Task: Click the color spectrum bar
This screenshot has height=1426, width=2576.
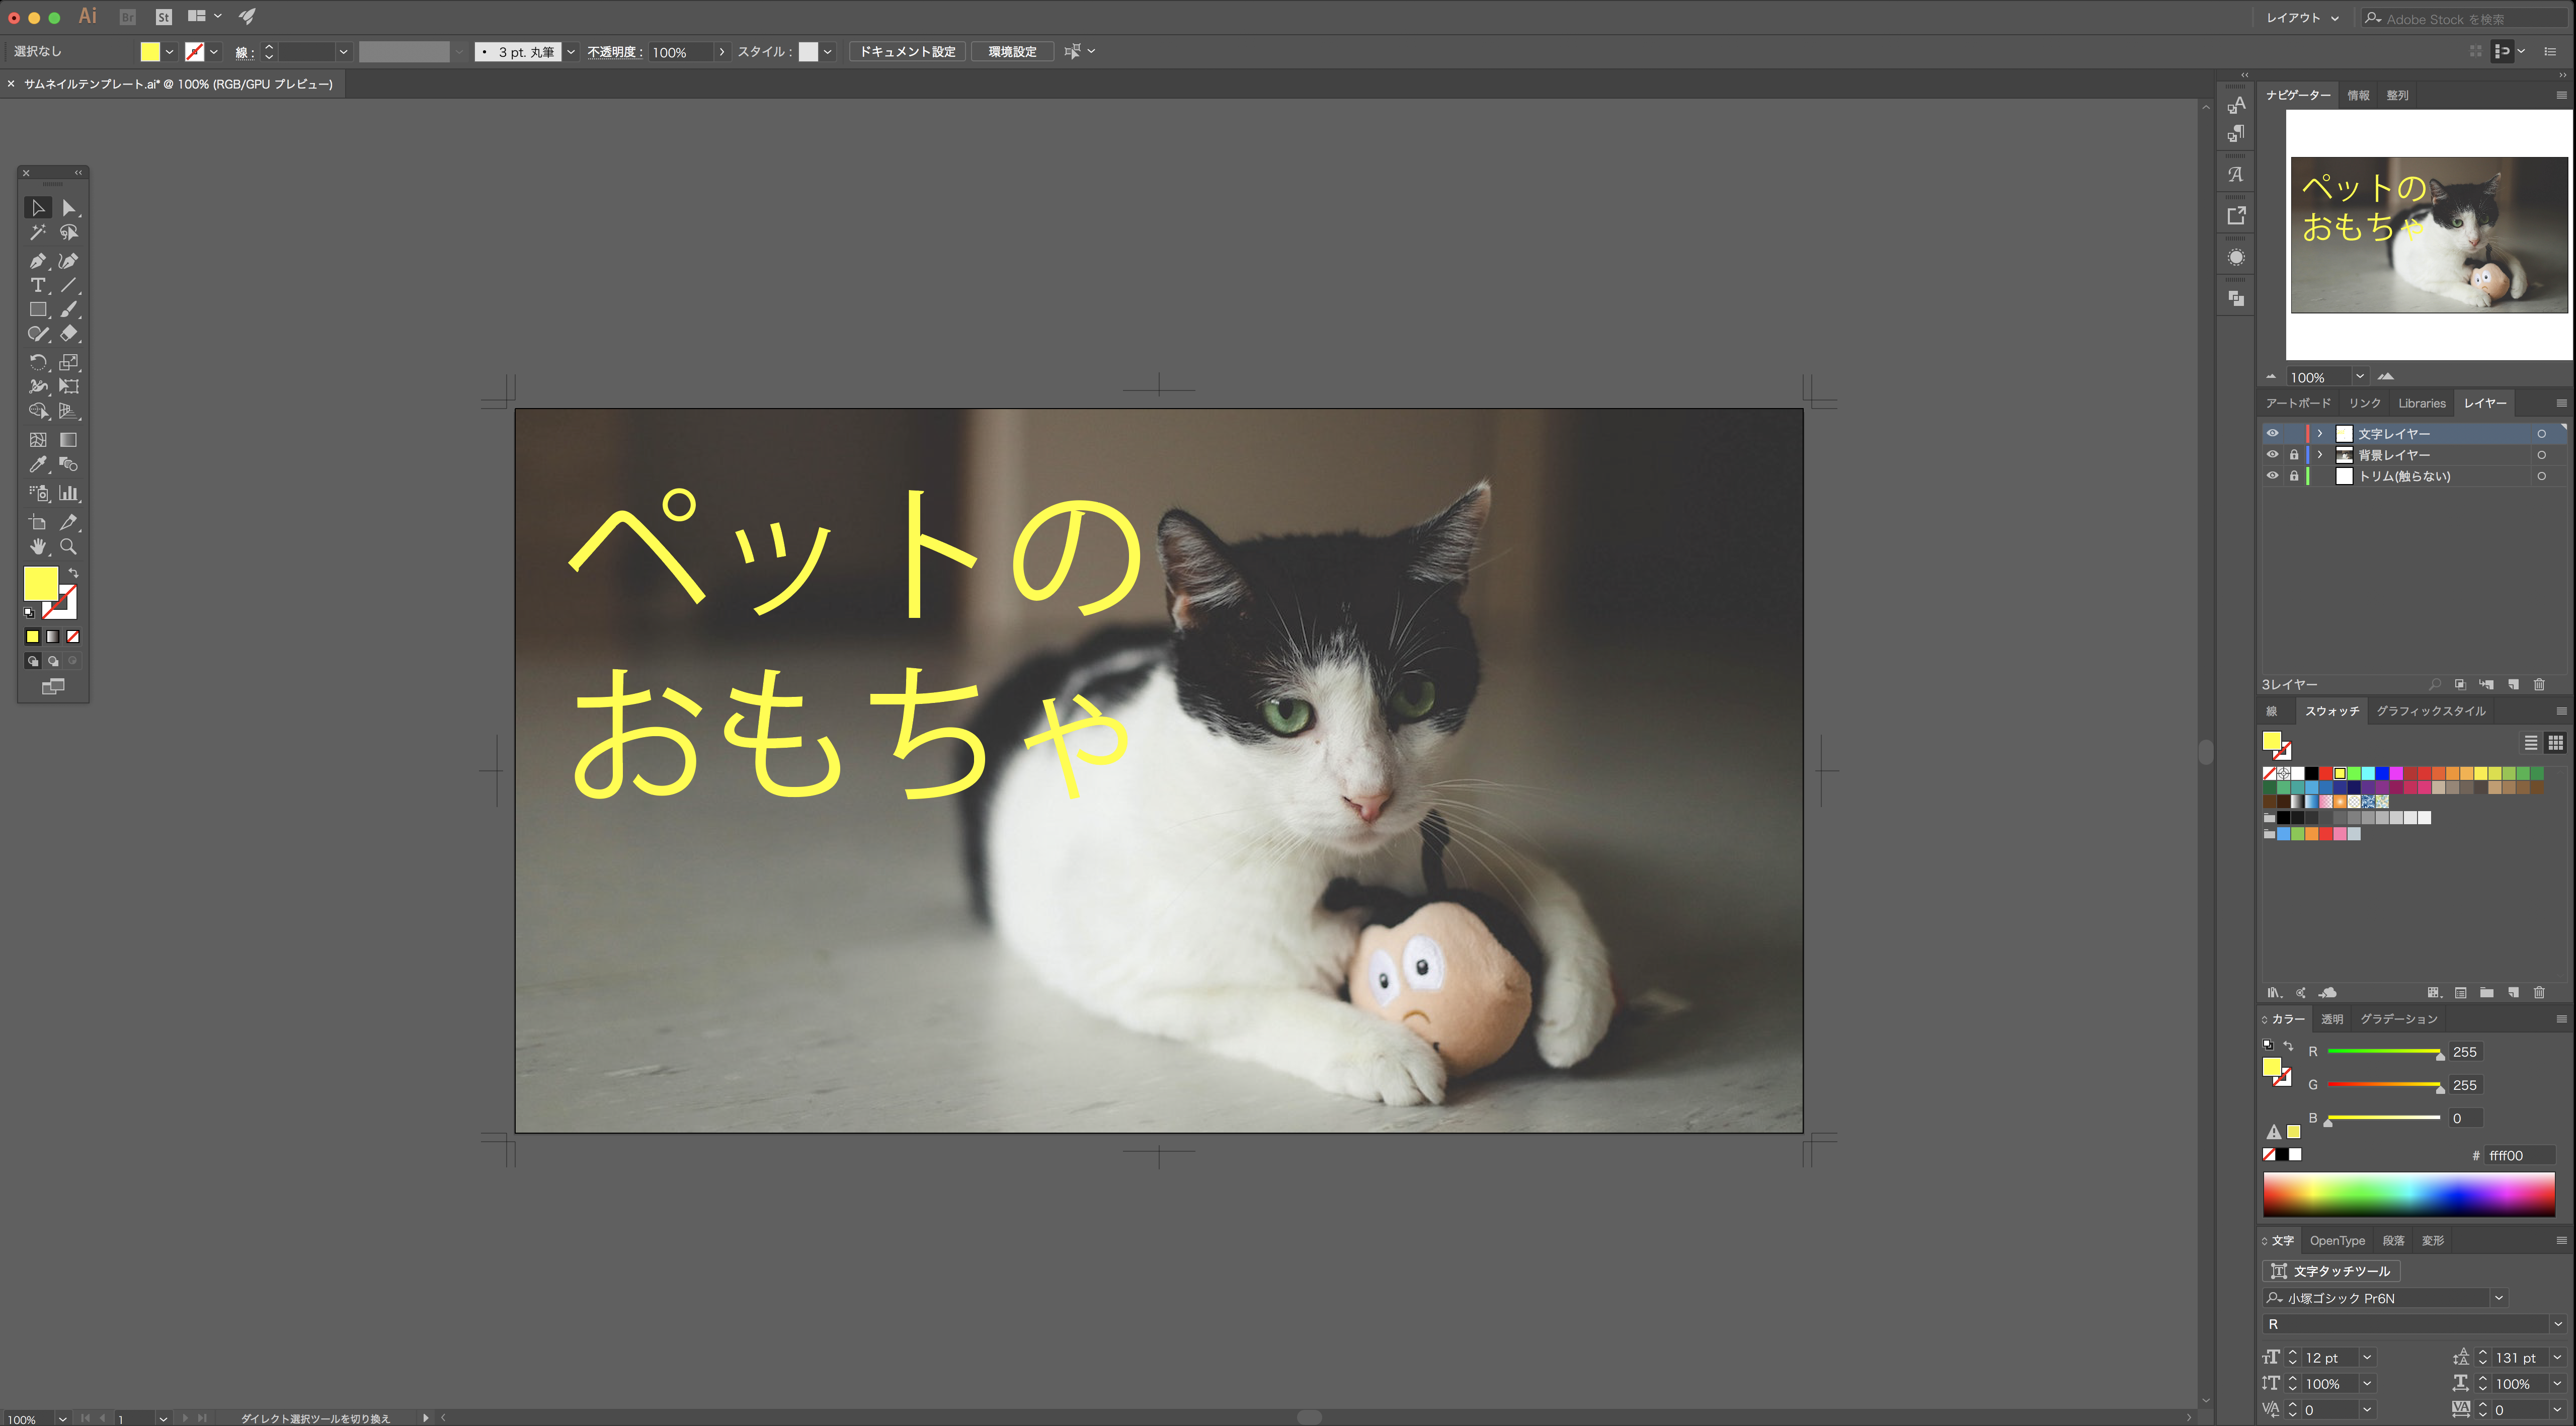Action: (x=2409, y=1195)
